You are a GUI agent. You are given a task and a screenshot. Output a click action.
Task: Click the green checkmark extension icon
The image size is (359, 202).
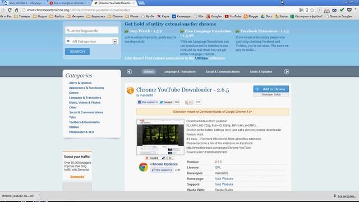tap(342, 10)
